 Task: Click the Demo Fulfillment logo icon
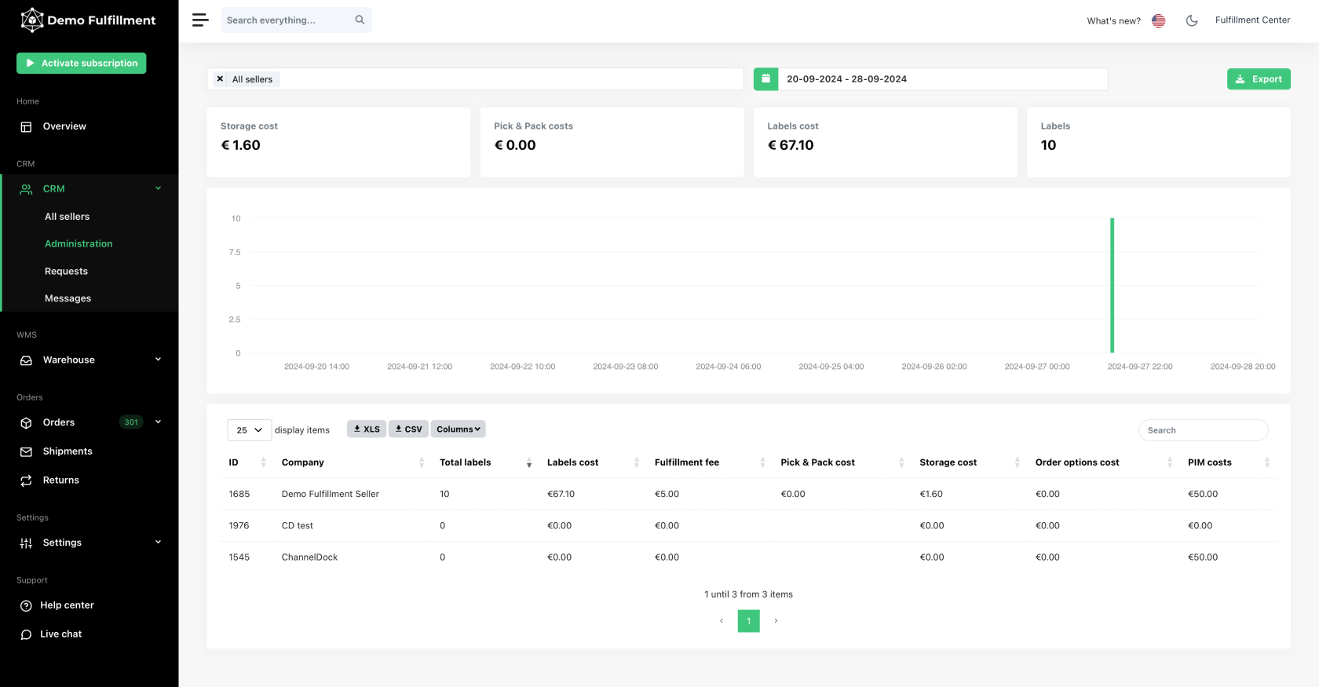(x=31, y=20)
